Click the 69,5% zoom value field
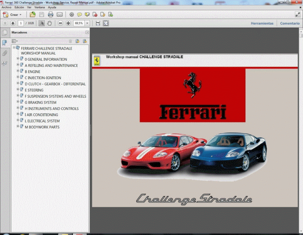This screenshot has height=235, width=303. pyautogui.click(x=79, y=23)
